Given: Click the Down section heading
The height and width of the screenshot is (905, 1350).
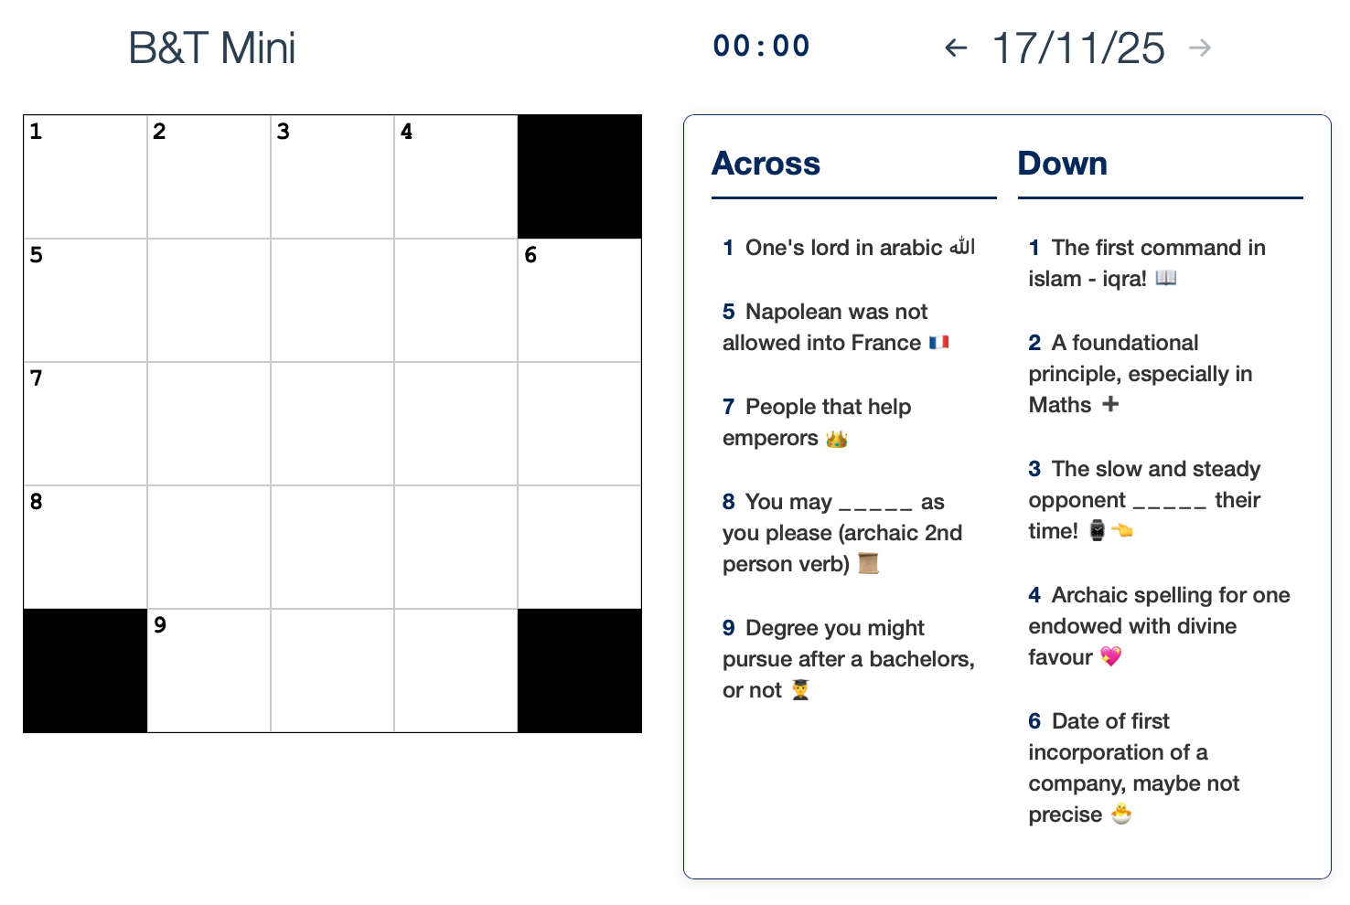Looking at the screenshot, I should 1062,163.
